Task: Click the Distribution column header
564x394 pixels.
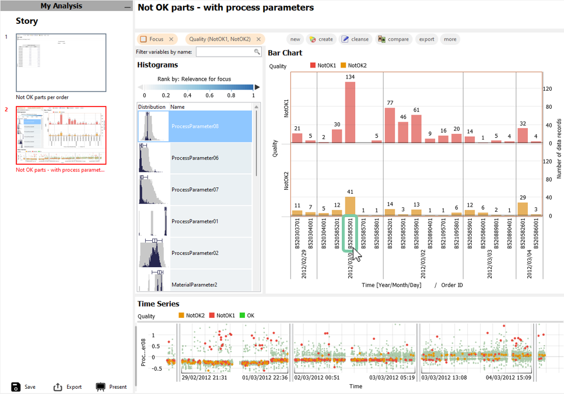Action: point(152,107)
